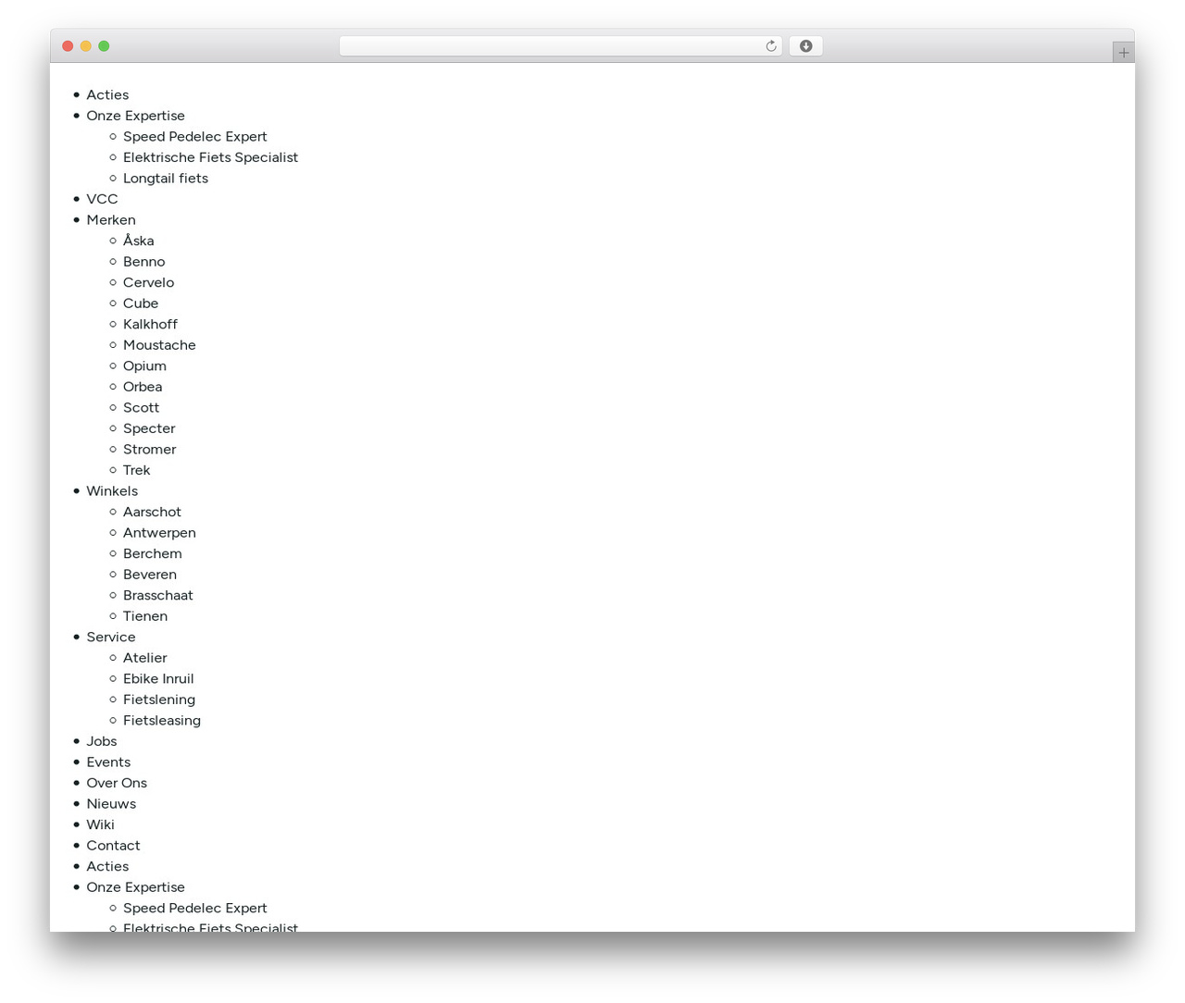Open downloads via the download arrow icon
The width and height of the screenshot is (1185, 1003).
[x=805, y=46]
